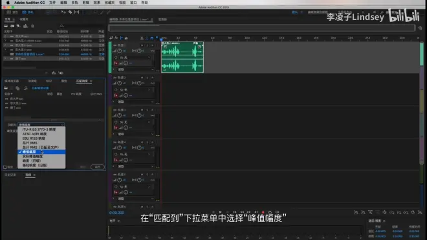Open track 3 读取 automation mode dropdown
Screen dimensions: 427x240
coord(135,134)
